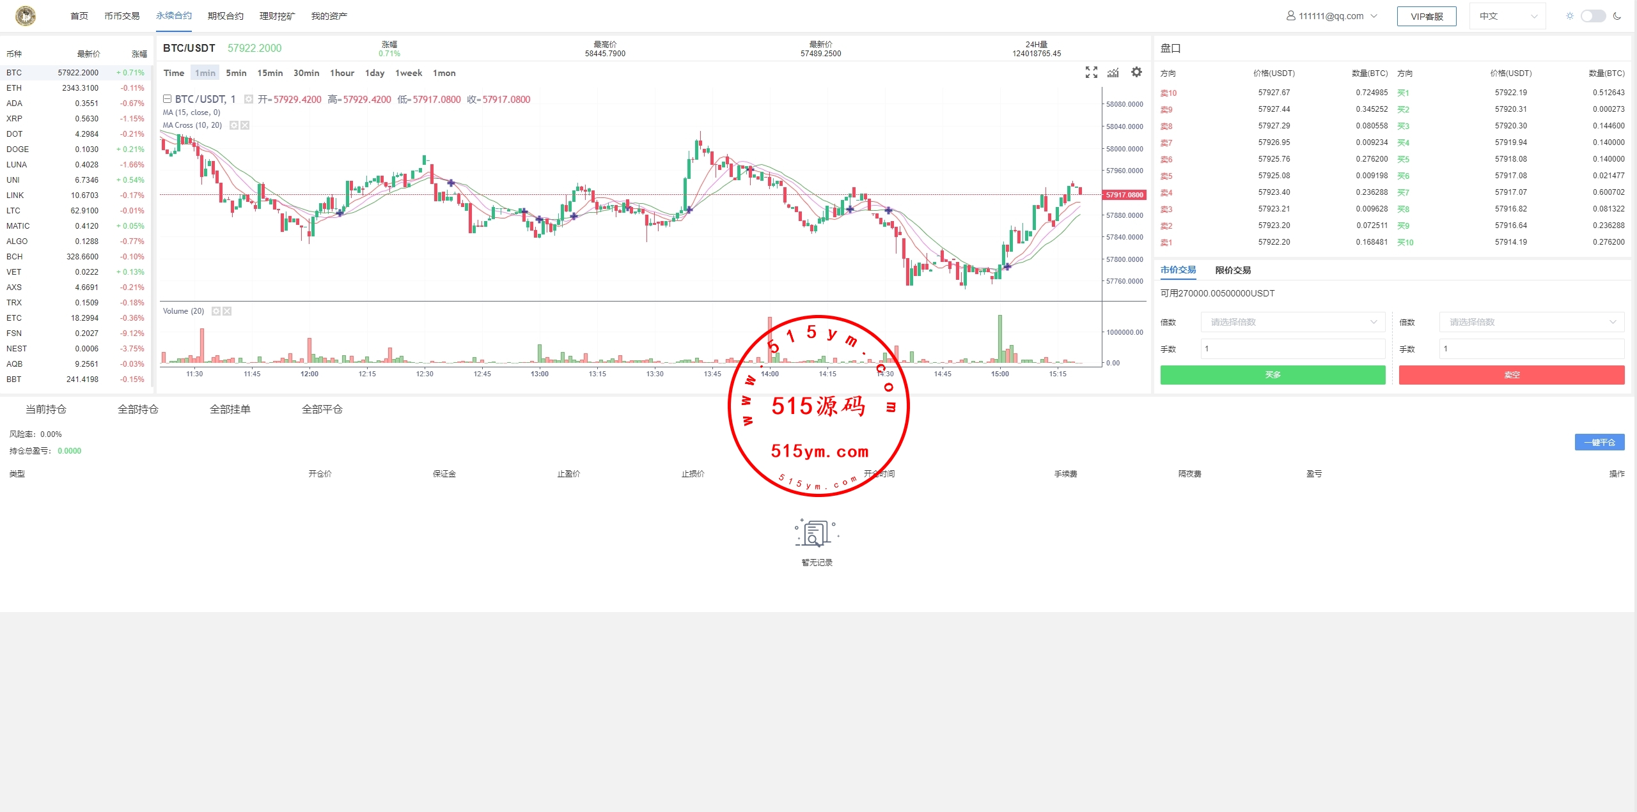Collapse the BTC/USDT chart legend
This screenshot has width=1637, height=812.
click(x=167, y=99)
